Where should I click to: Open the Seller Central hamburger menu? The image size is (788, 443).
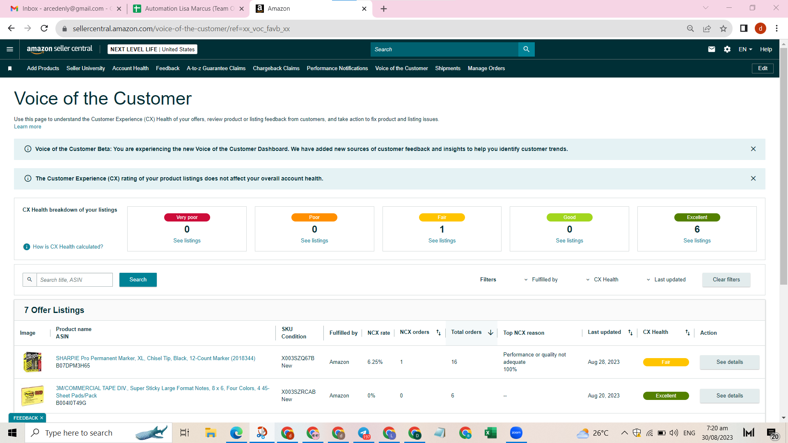tap(10, 49)
